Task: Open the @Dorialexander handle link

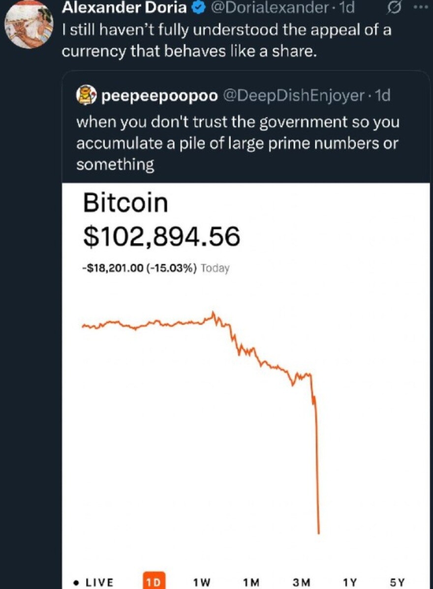Action: click(x=270, y=8)
